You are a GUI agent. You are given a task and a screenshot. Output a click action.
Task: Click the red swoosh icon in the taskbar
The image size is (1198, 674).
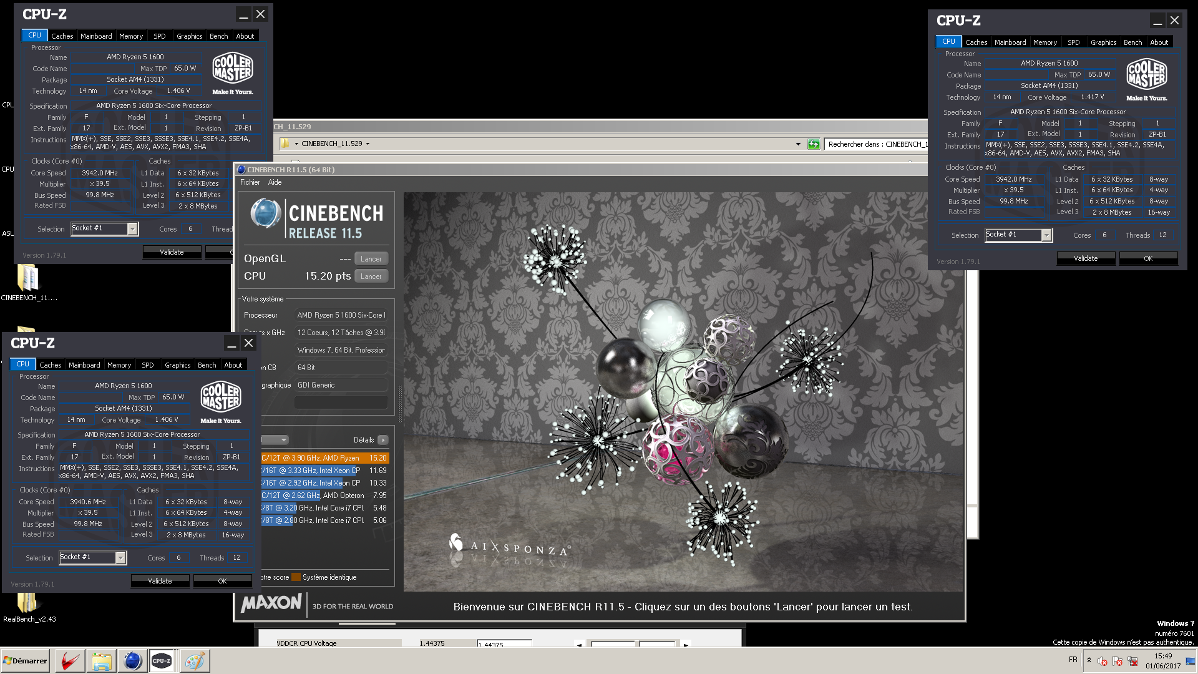[x=70, y=660]
